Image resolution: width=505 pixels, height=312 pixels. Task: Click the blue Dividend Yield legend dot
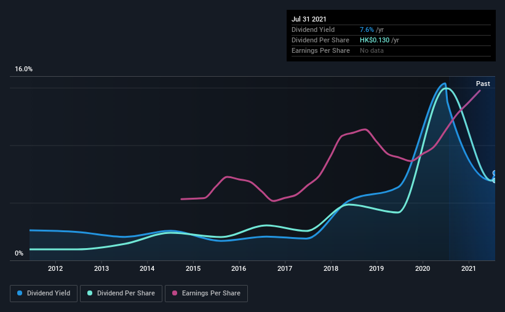20,294
